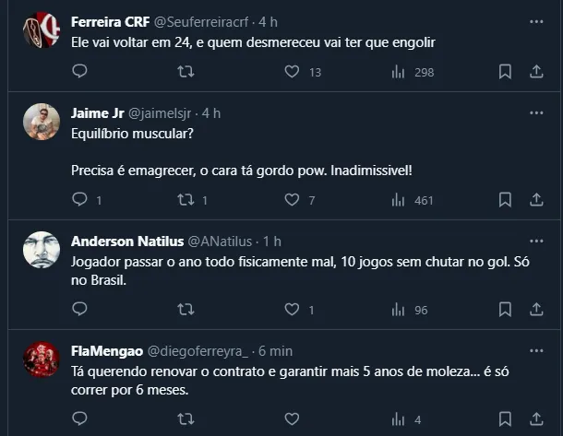Retweet Ferreira CRF's post
The width and height of the screenshot is (563, 436).
pyautogui.click(x=186, y=72)
